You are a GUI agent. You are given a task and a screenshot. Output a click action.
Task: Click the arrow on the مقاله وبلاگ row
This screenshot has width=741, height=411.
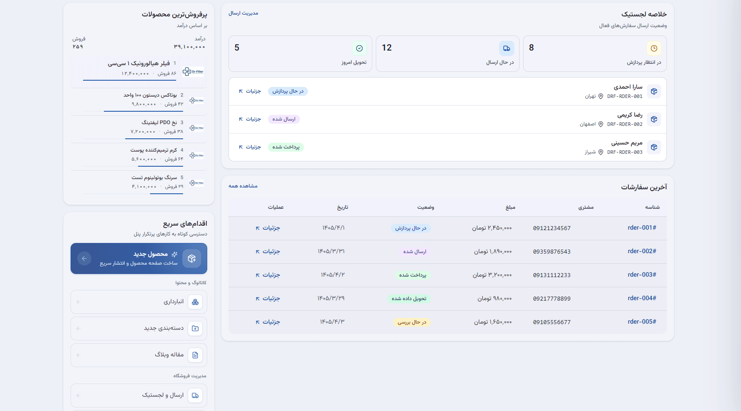[x=79, y=355]
